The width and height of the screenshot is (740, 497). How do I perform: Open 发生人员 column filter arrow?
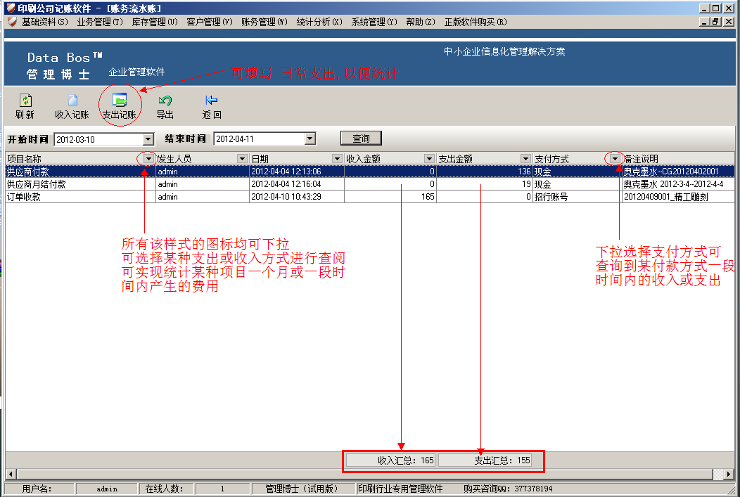coord(242,160)
